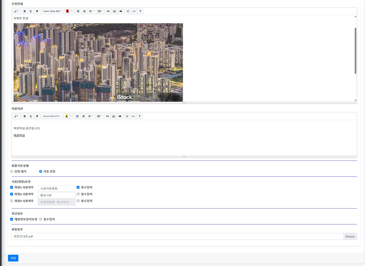Open magic style tool in 이용약관 editor
The width and height of the screenshot is (365, 266).
click(x=17, y=116)
